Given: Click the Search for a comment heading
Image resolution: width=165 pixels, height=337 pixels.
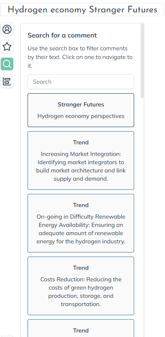Looking at the screenshot, I should point(62,35).
